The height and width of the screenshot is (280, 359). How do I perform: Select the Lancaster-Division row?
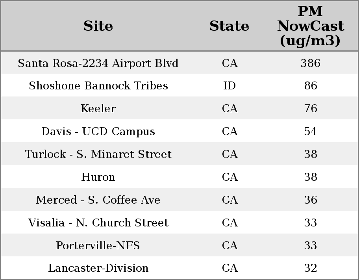click(x=98, y=268)
